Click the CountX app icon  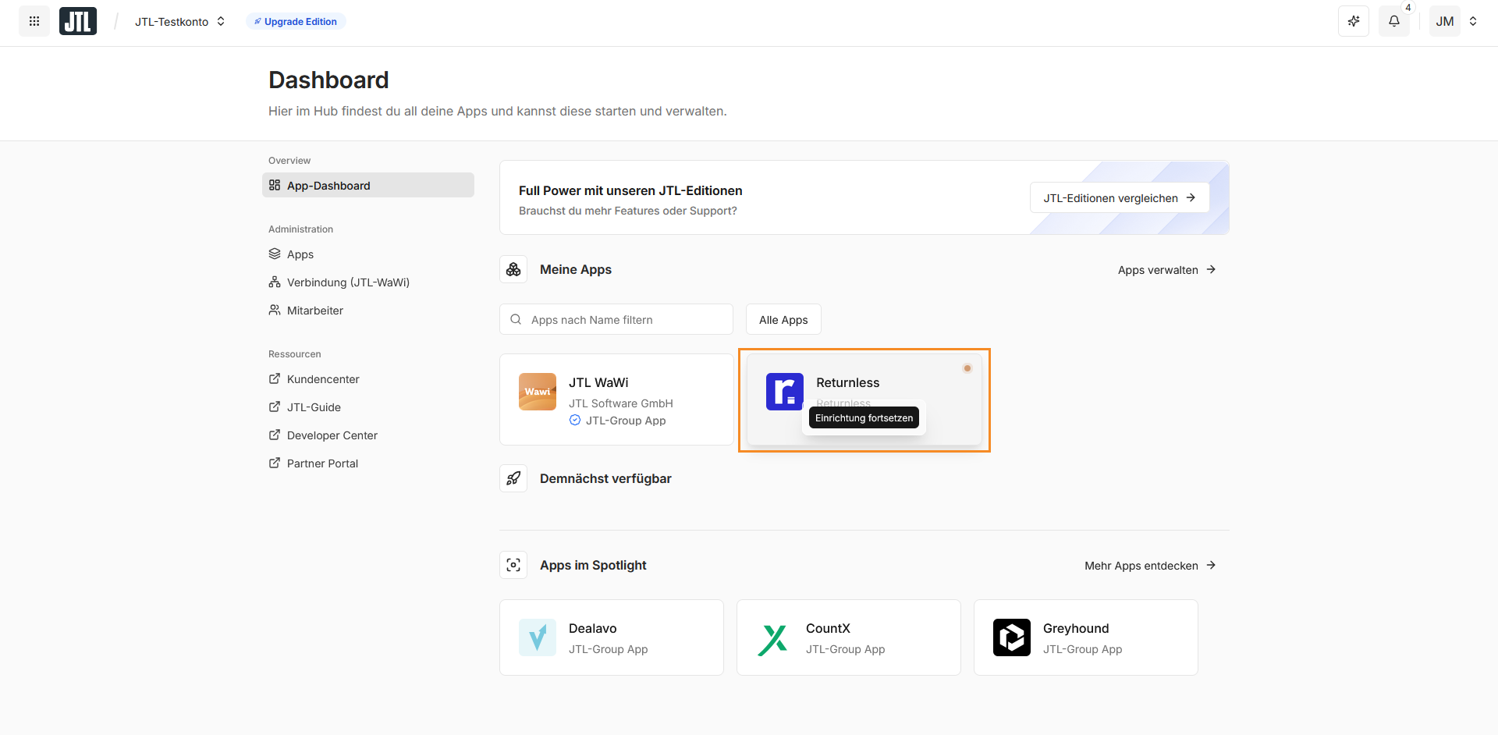[773, 639]
